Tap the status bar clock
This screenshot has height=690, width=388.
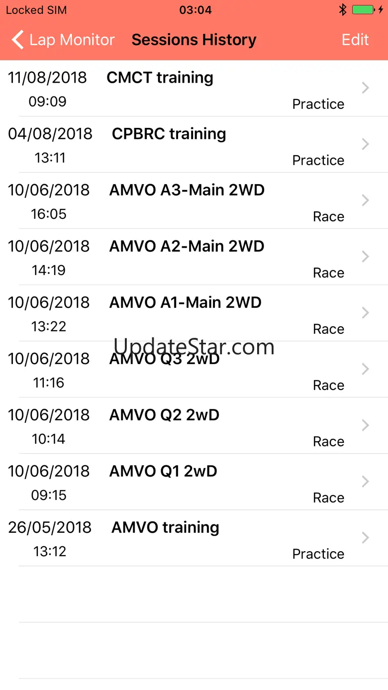click(195, 10)
